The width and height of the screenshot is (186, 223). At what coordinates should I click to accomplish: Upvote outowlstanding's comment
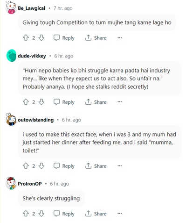pyautogui.click(x=26, y=166)
